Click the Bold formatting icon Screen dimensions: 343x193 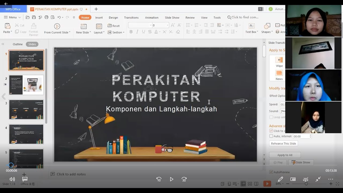point(131,32)
